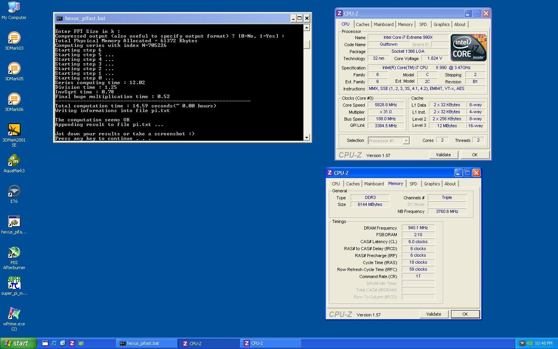Open the My Computer desktop icon
The width and height of the screenshot is (558, 349).
pyautogui.click(x=14, y=10)
